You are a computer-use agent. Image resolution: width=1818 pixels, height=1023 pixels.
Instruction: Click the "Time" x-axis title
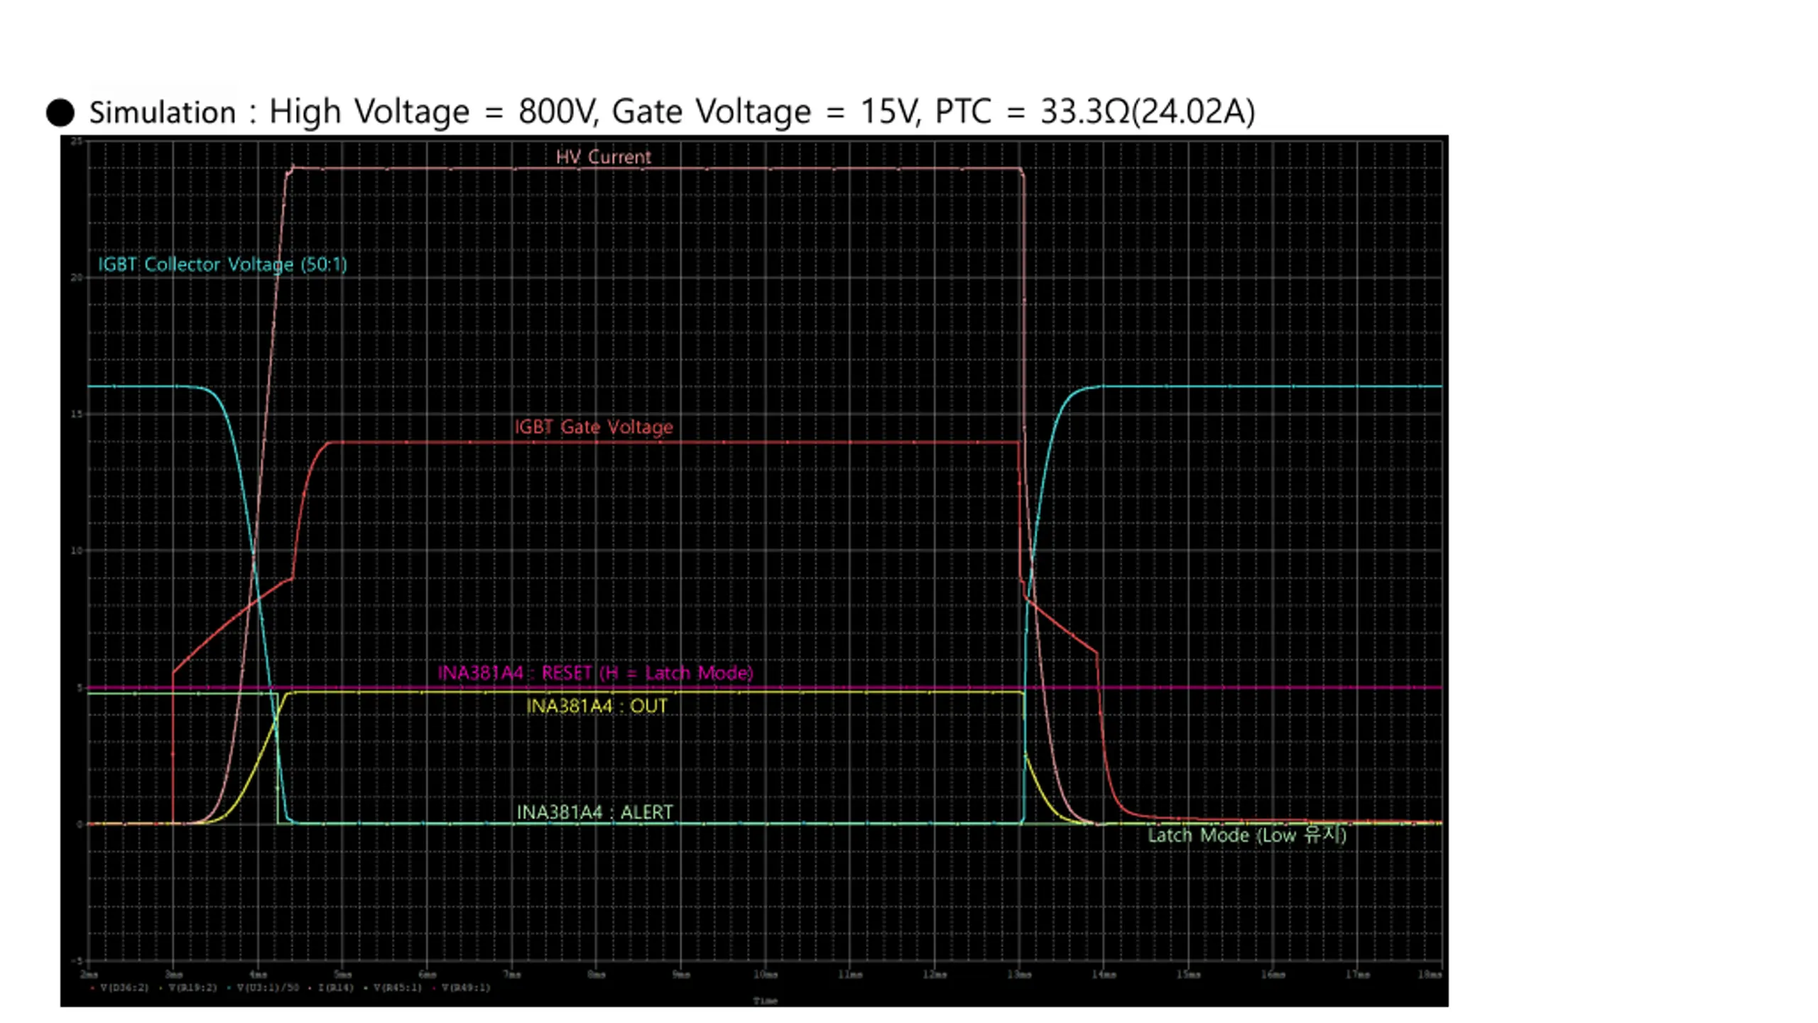(x=765, y=1001)
